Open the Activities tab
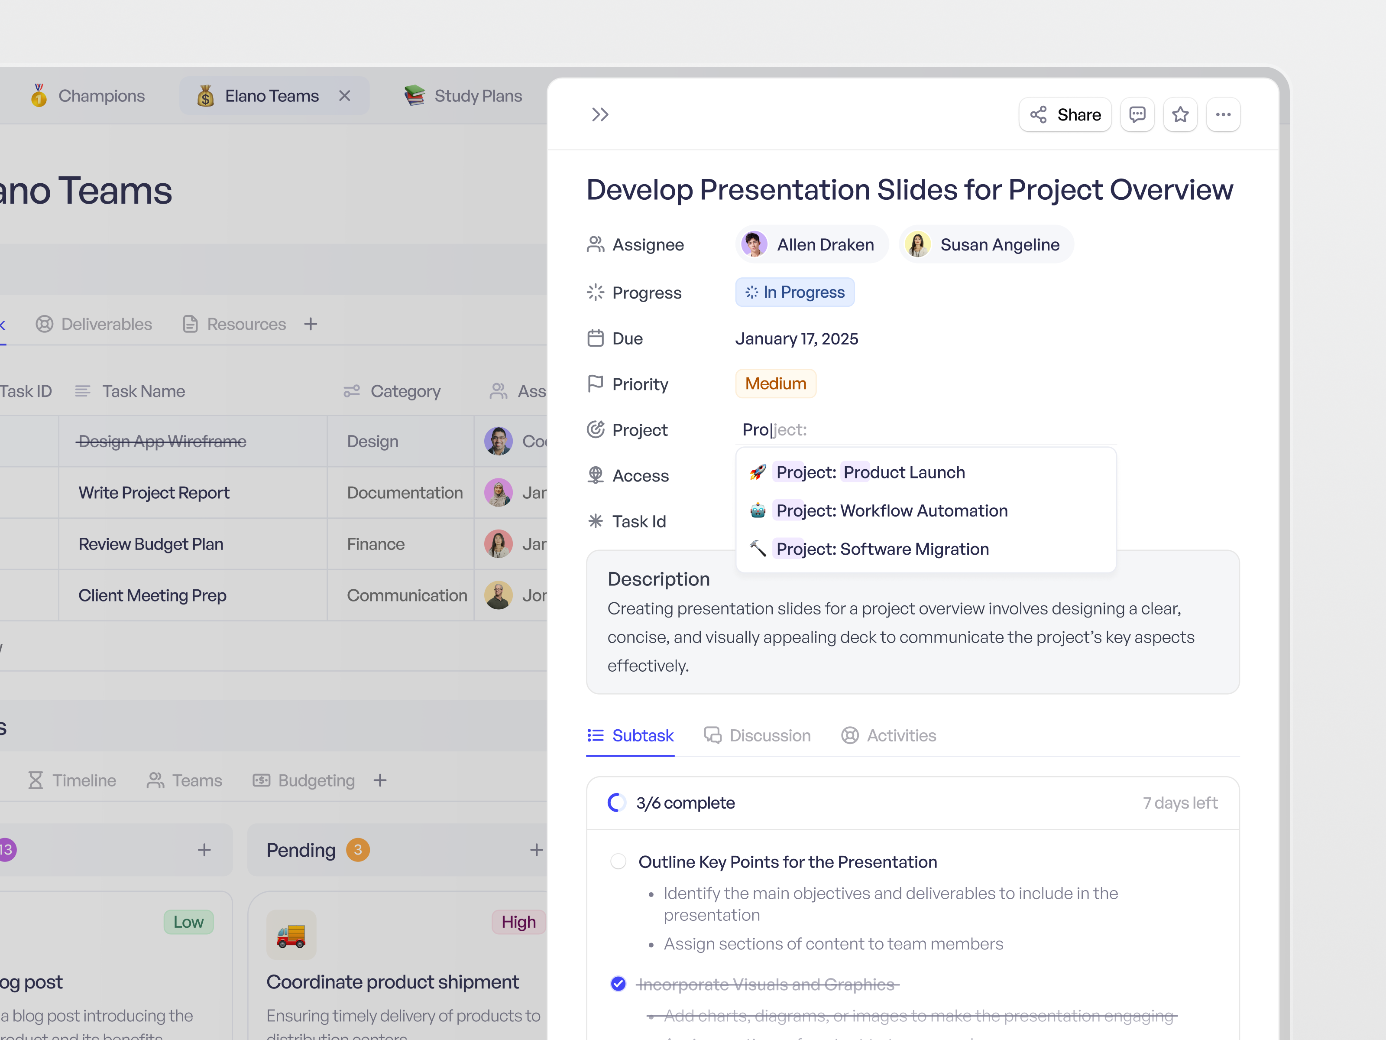This screenshot has width=1386, height=1040. [x=900, y=734]
